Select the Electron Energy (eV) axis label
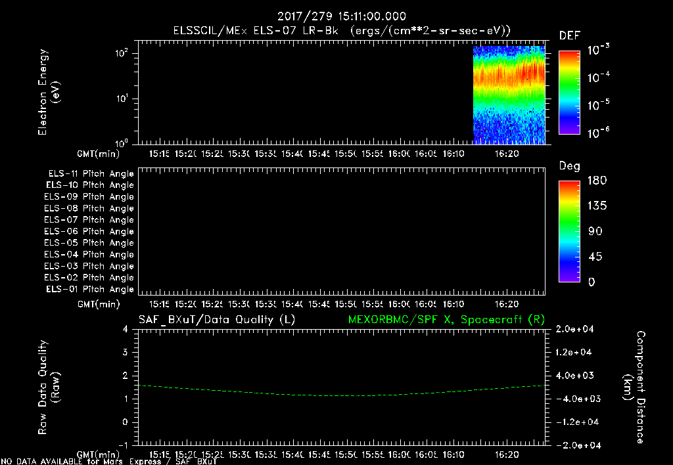 click(x=49, y=92)
